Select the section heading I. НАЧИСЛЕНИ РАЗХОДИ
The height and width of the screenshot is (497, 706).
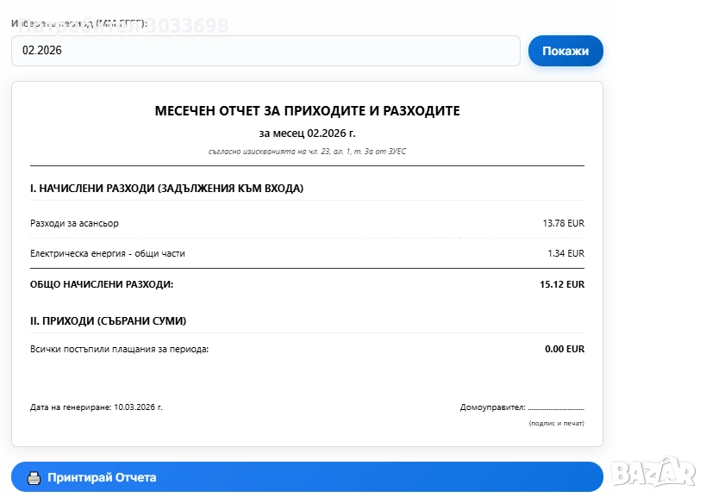[166, 188]
